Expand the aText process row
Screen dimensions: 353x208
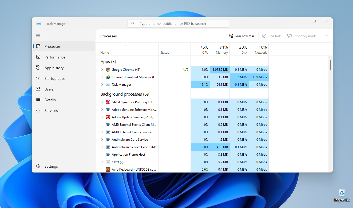tap(102, 162)
